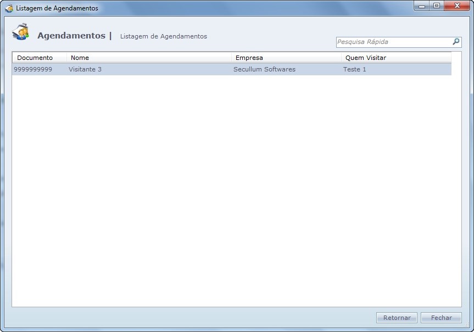Focus the Pesquisa Rápida search field
The height and width of the screenshot is (332, 474).
[x=393, y=42]
